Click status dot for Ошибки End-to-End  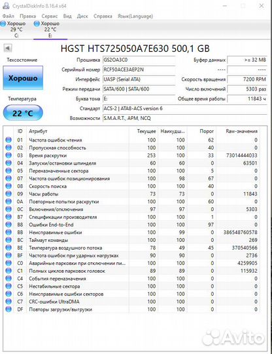coord(8,225)
